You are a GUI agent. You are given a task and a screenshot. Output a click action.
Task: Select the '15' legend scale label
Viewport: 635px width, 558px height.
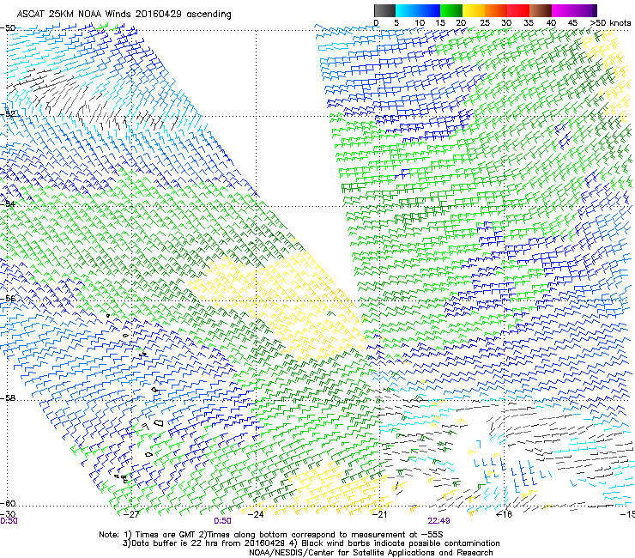440,22
